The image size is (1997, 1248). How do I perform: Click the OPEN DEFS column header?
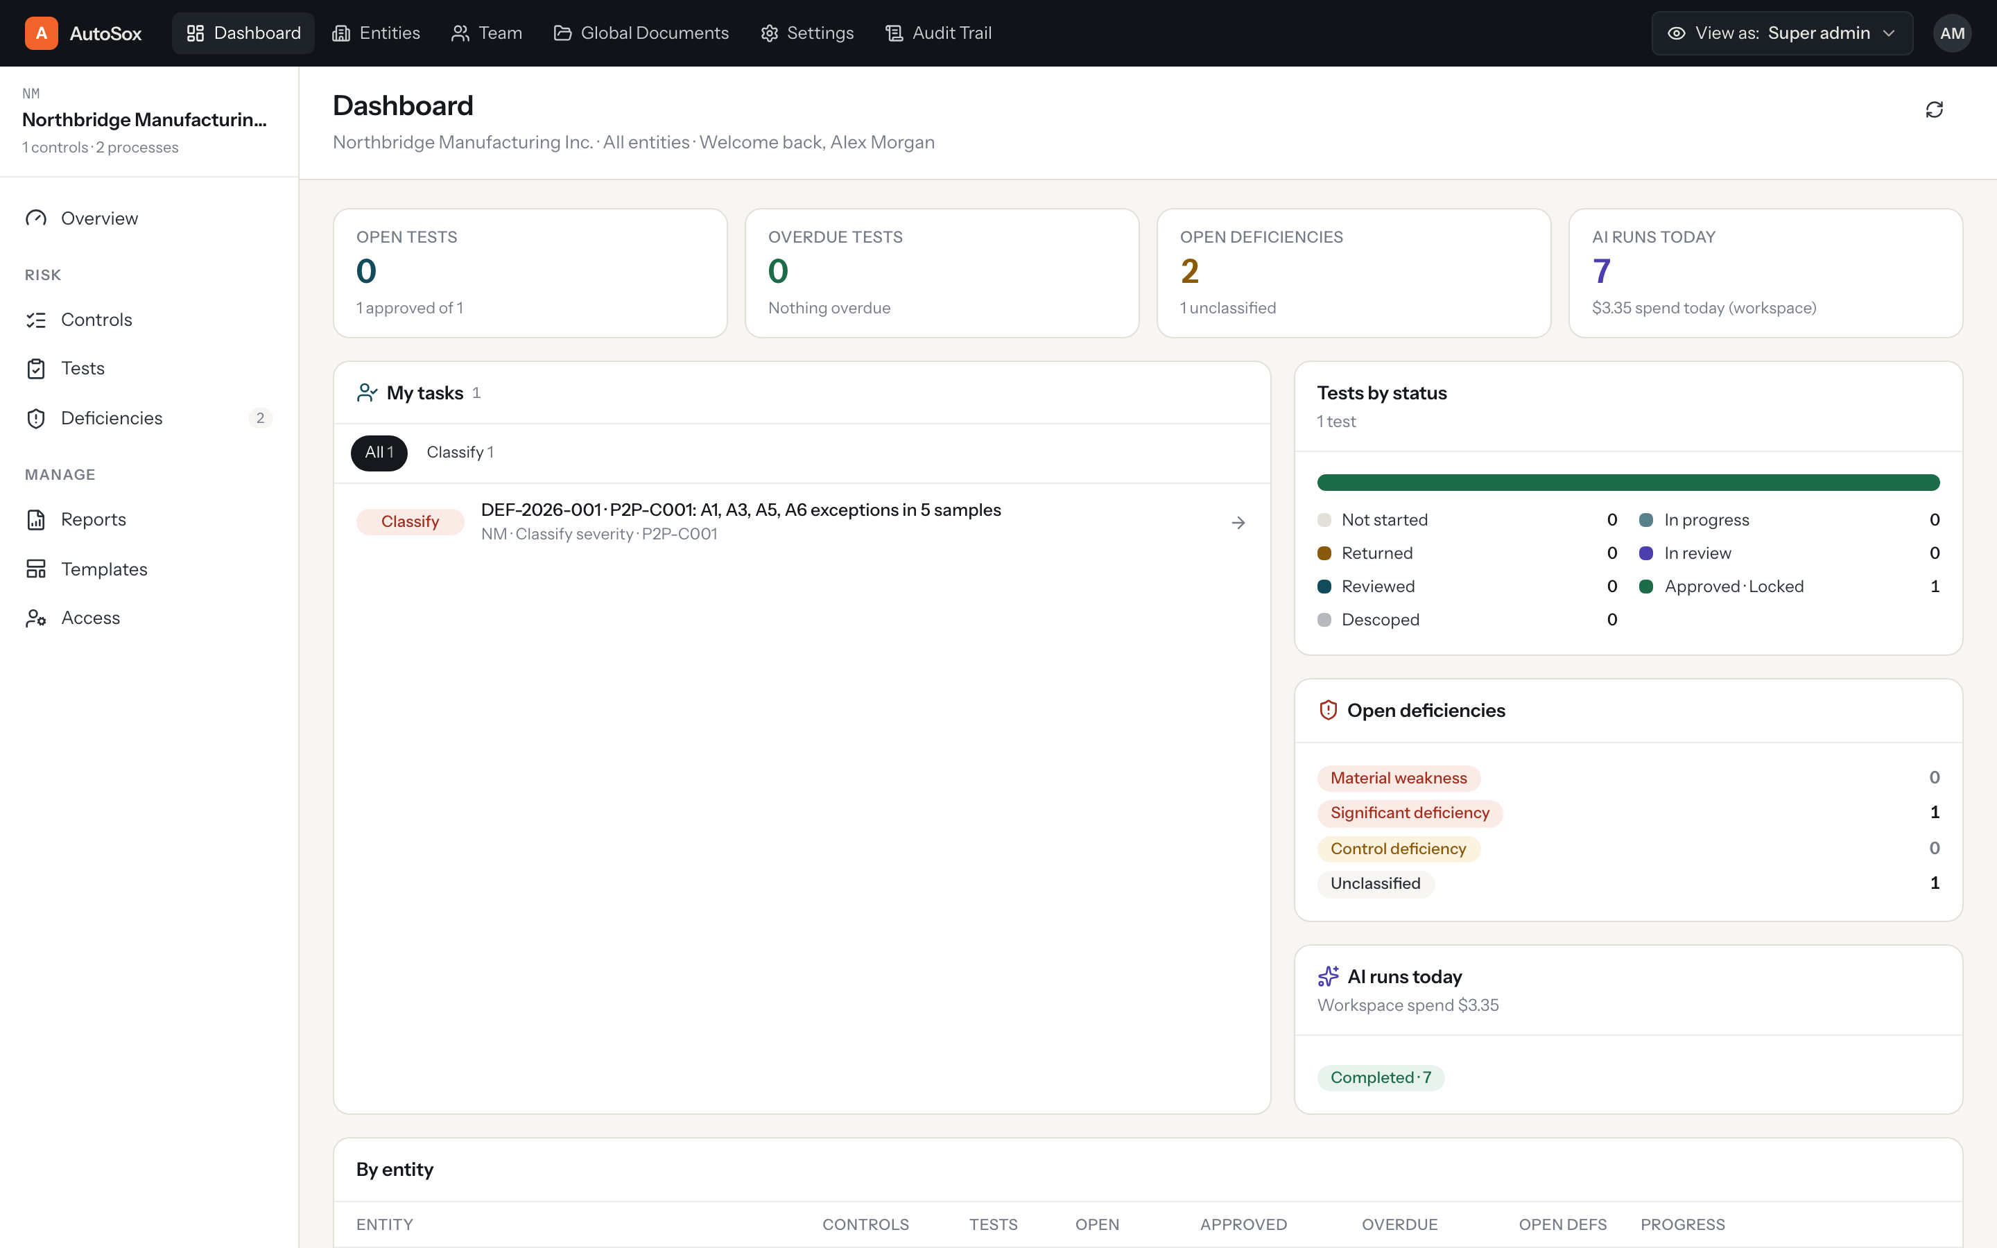[1562, 1225]
